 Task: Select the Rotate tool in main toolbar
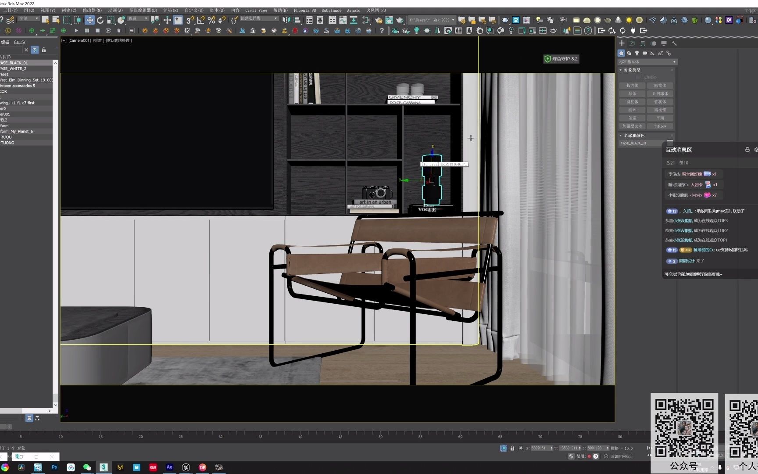coord(100,20)
